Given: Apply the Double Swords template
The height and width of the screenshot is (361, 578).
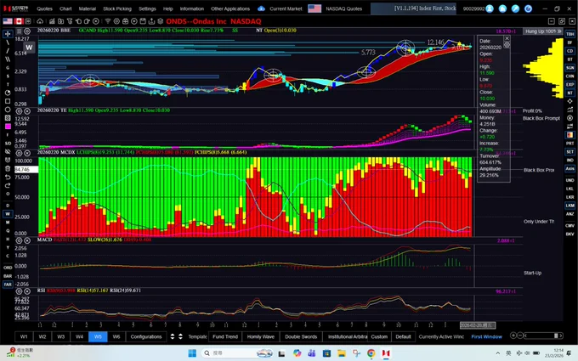Looking at the screenshot, I should click(x=301, y=336).
